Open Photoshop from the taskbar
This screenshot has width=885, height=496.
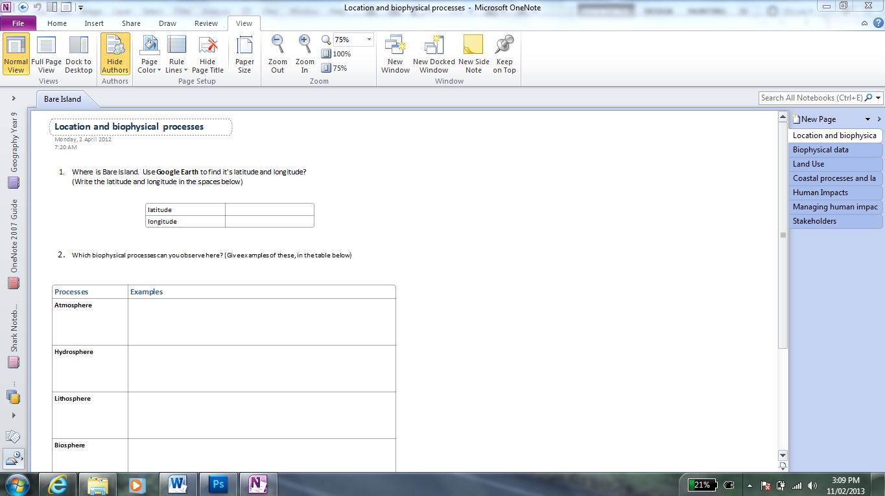(x=218, y=484)
